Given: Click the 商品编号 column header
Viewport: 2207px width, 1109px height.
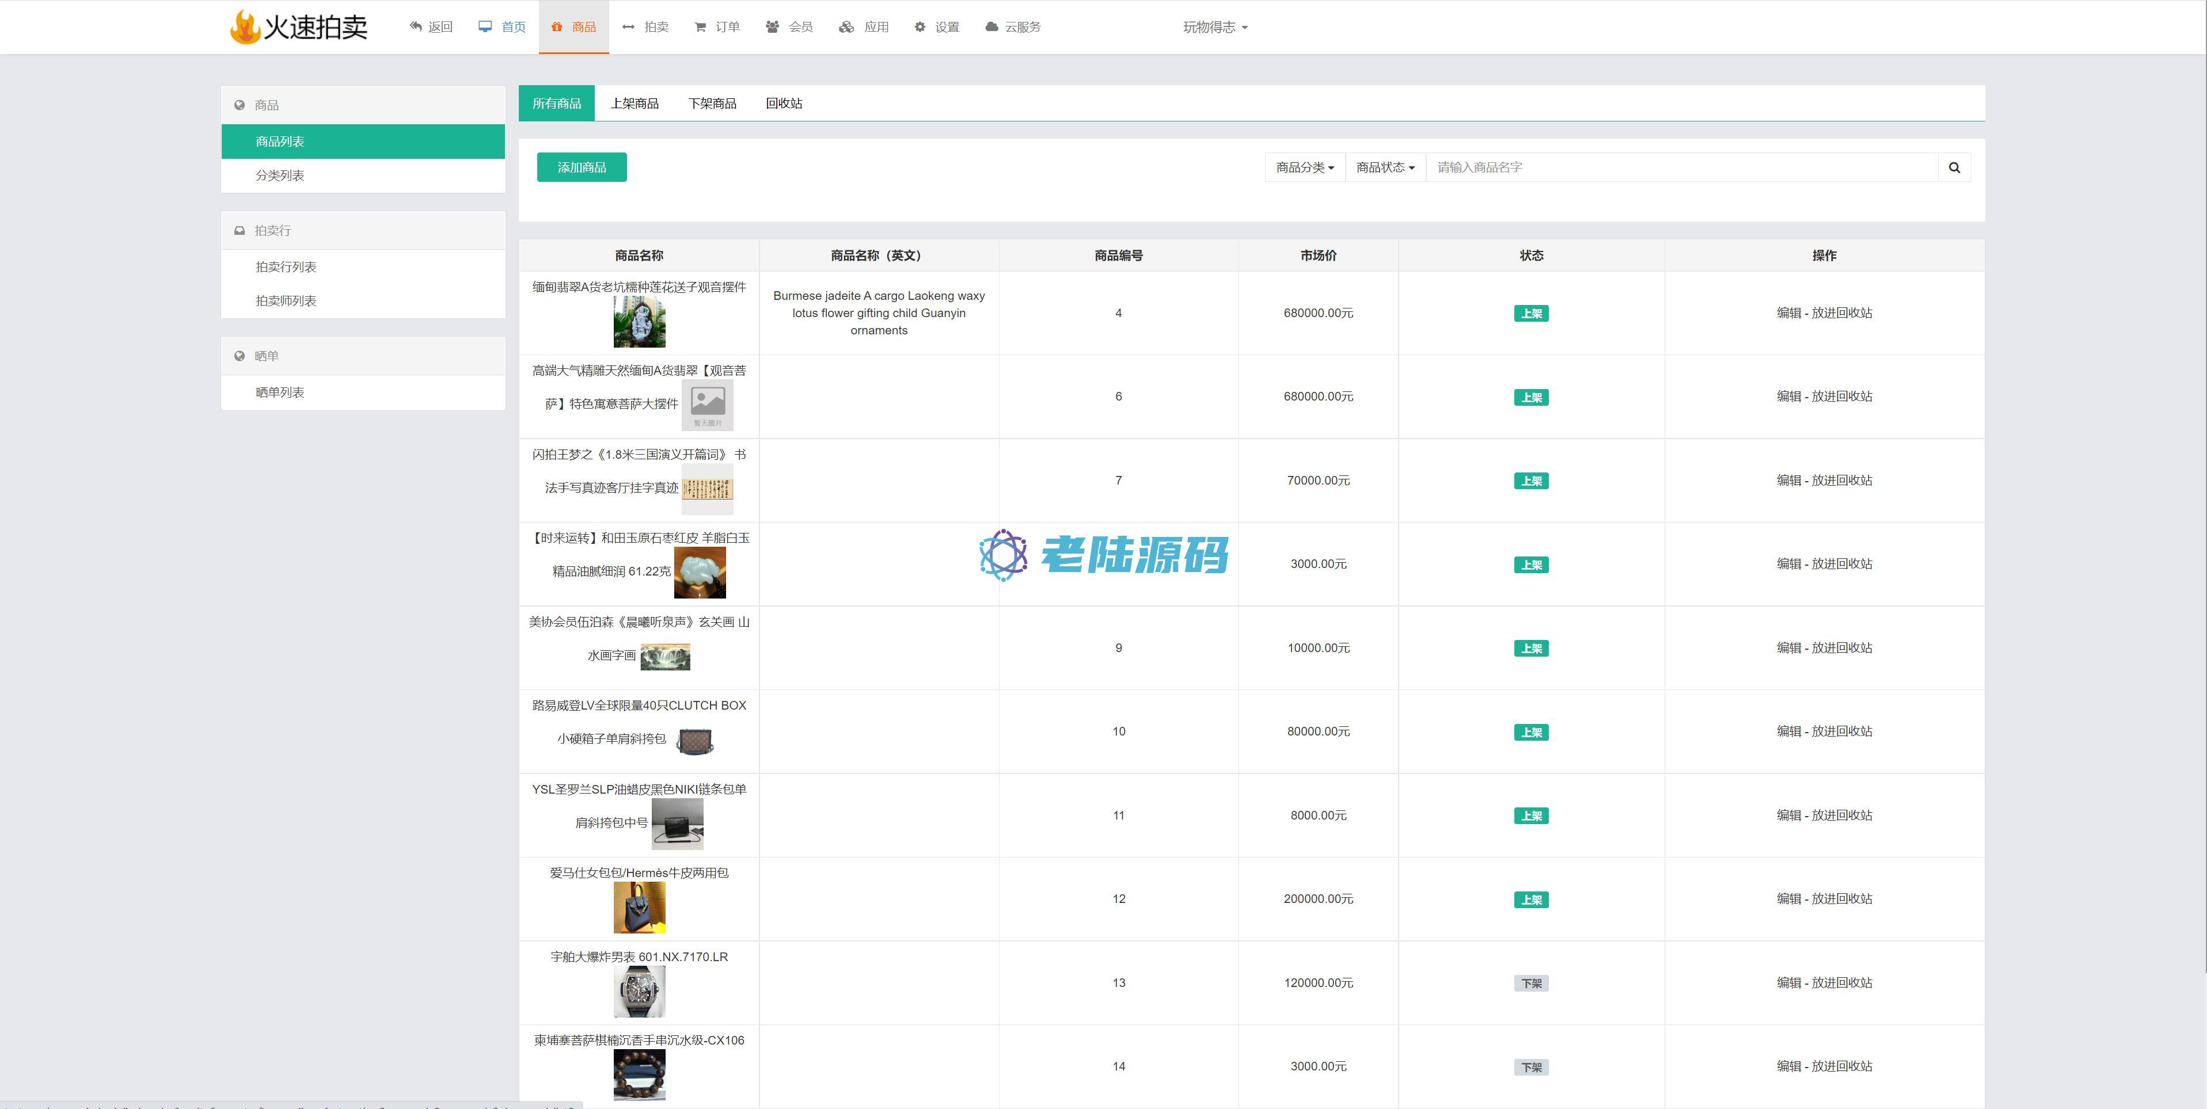Looking at the screenshot, I should [x=1118, y=255].
